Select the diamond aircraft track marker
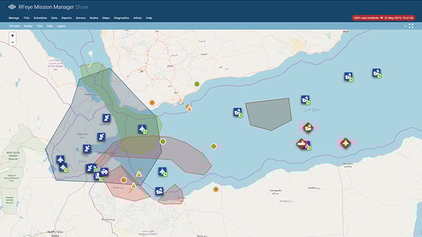Viewport: 422px width, 237px height. [345, 143]
